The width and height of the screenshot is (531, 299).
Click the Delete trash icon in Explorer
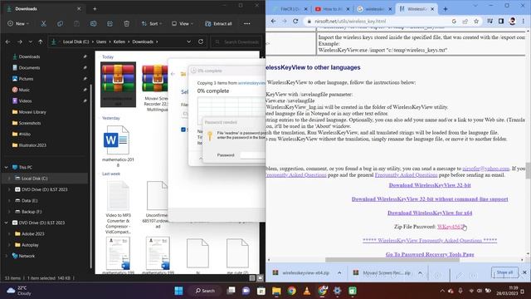126,24
